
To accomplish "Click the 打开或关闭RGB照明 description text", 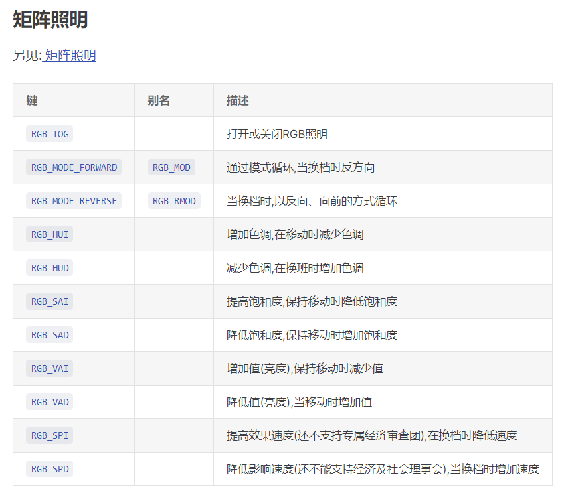I will pos(277,134).
